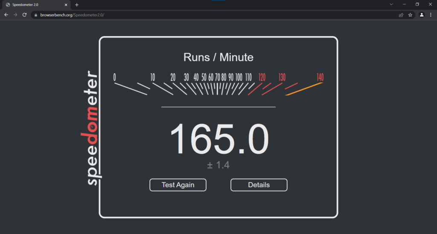Select the Speedometer 2.0 tab
Image resolution: width=437 pixels, height=234 pixels.
(x=36, y=5)
